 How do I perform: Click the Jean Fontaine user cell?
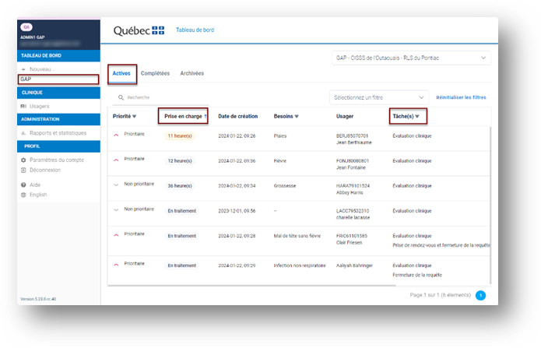tap(353, 164)
